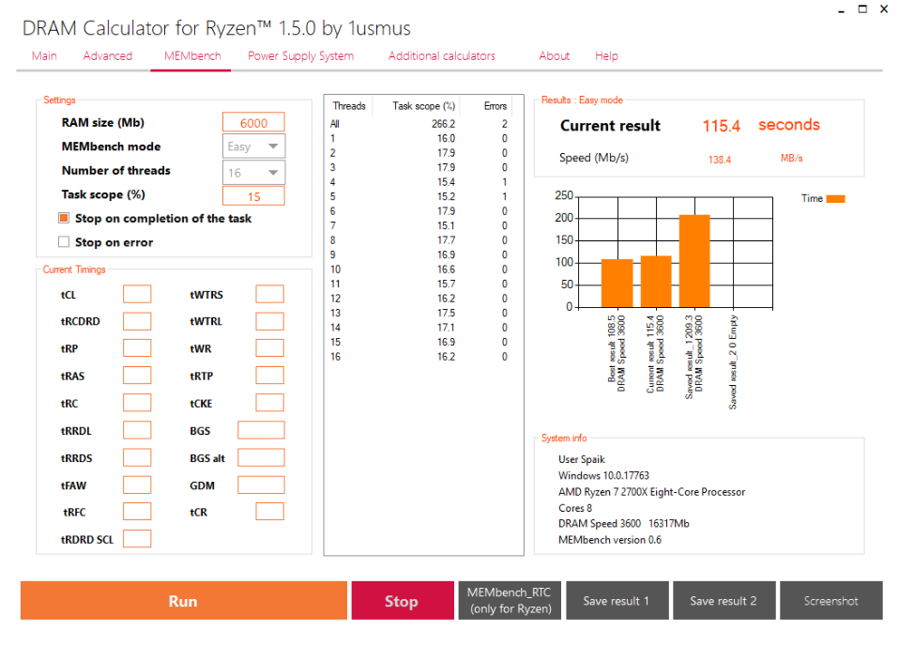899x646 pixels.
Task: Click the tWTRS timing field
Action: [269, 294]
